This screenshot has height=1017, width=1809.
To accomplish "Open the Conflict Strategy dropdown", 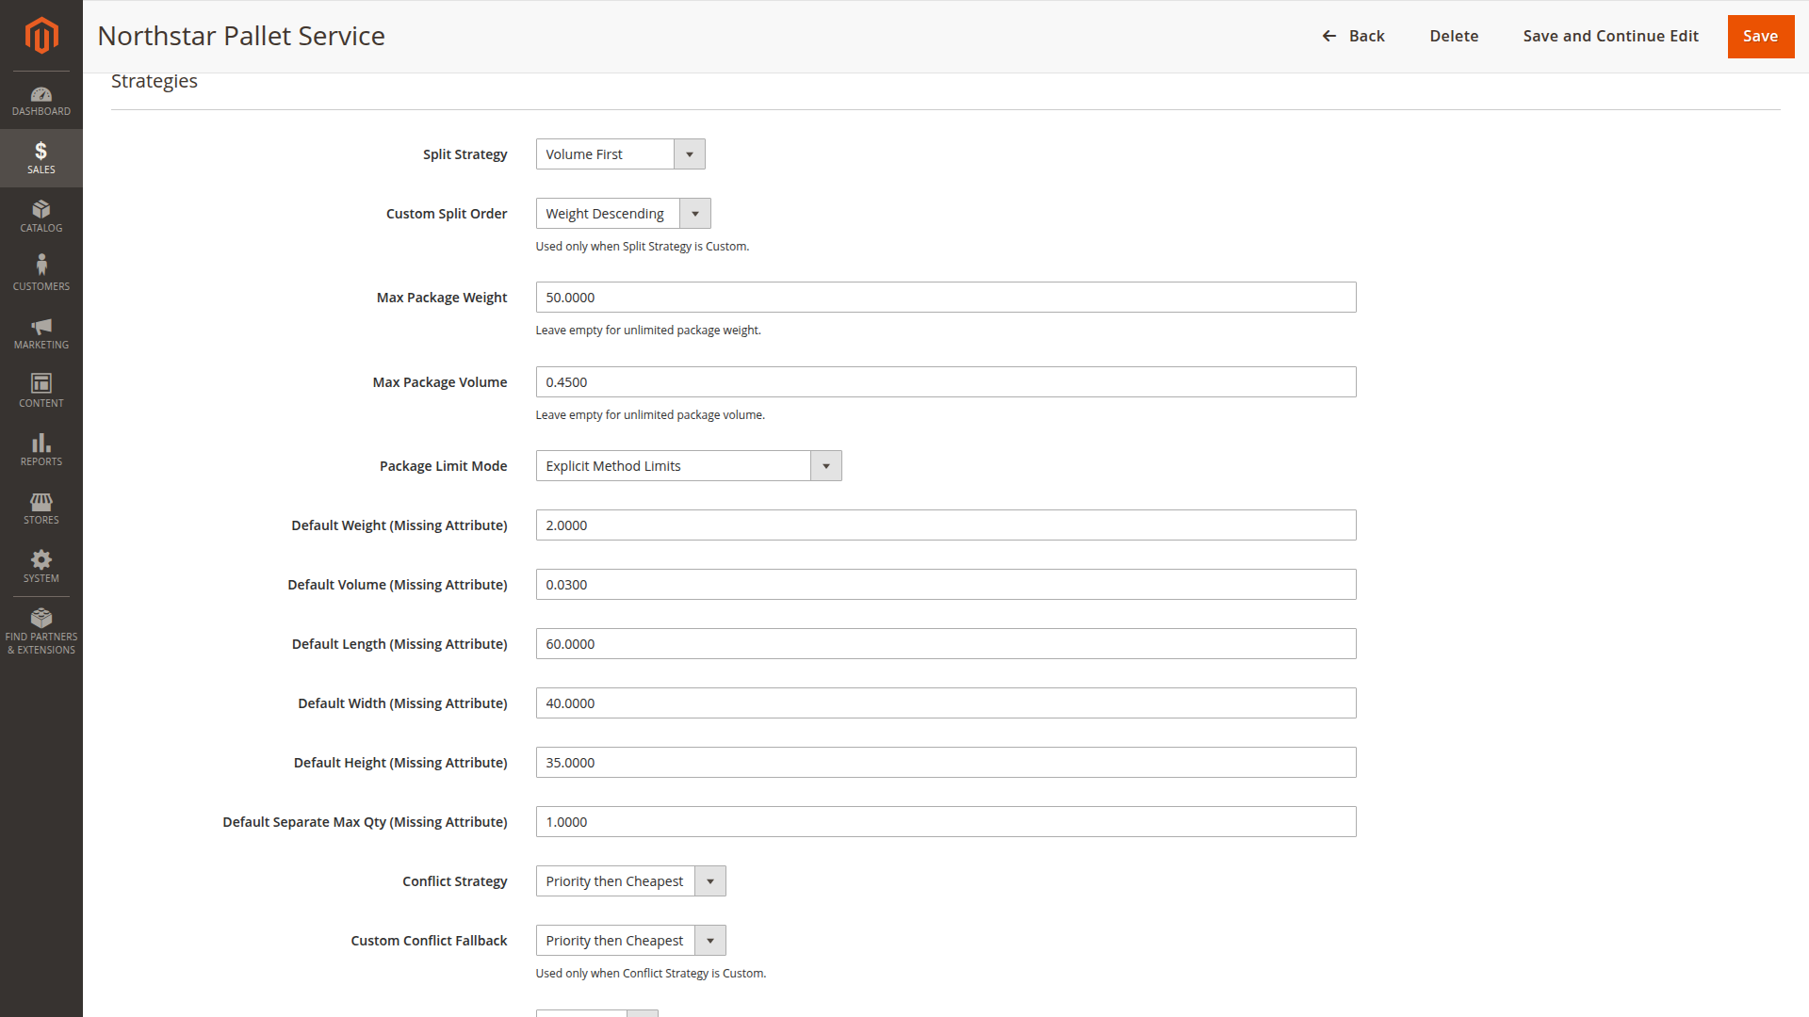I will click(630, 881).
